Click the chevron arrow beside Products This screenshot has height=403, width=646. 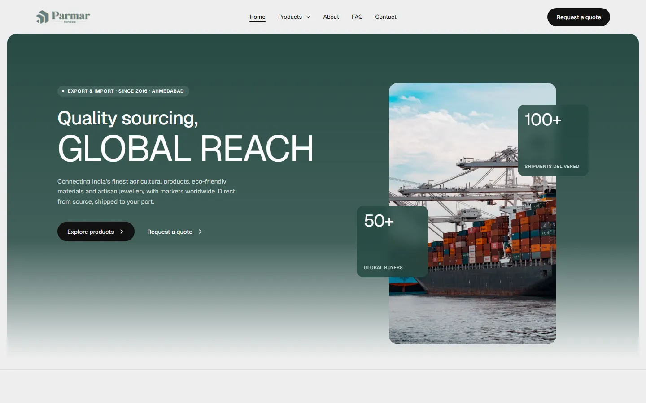point(308,17)
